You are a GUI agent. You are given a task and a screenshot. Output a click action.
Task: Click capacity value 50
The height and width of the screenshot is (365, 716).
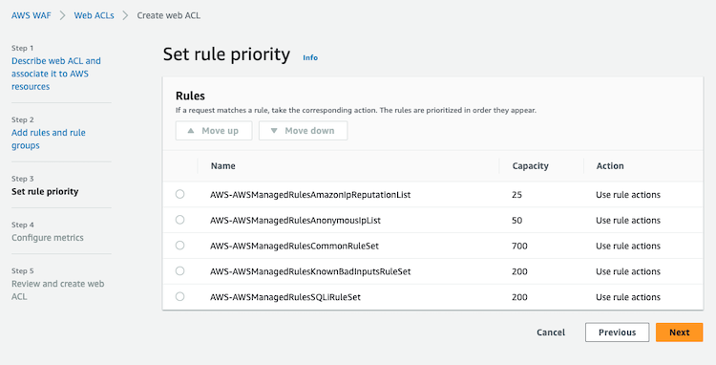tap(516, 220)
